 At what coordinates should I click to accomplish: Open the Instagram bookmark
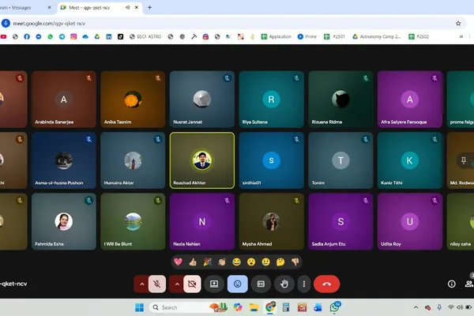tap(73, 36)
